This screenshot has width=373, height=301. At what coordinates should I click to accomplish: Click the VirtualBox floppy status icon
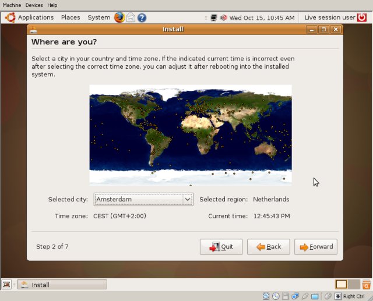coord(286,296)
